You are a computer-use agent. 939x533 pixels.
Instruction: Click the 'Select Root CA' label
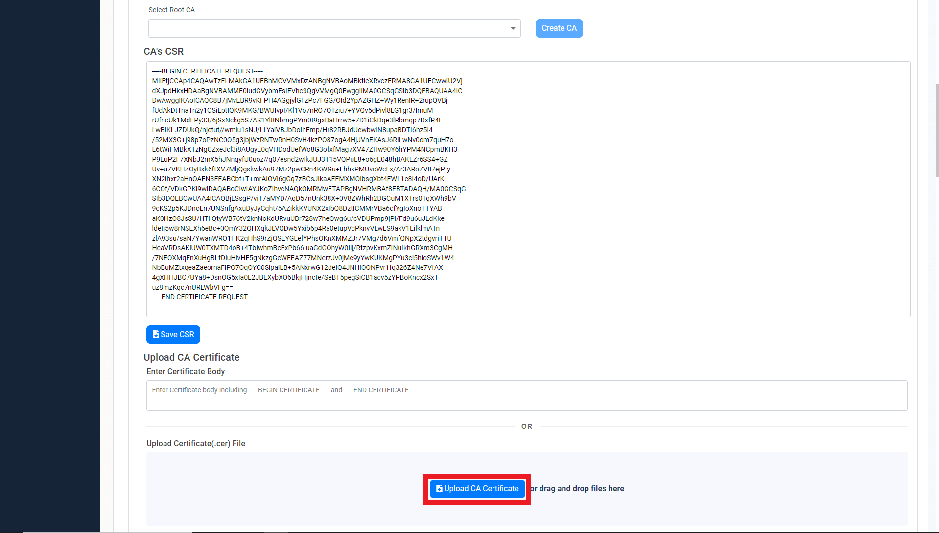point(171,10)
